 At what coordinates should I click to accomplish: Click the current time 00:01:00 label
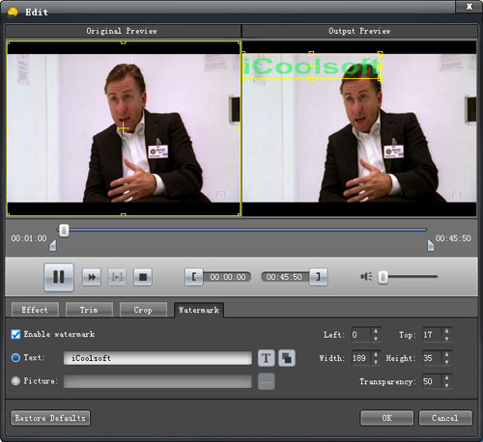(29, 238)
